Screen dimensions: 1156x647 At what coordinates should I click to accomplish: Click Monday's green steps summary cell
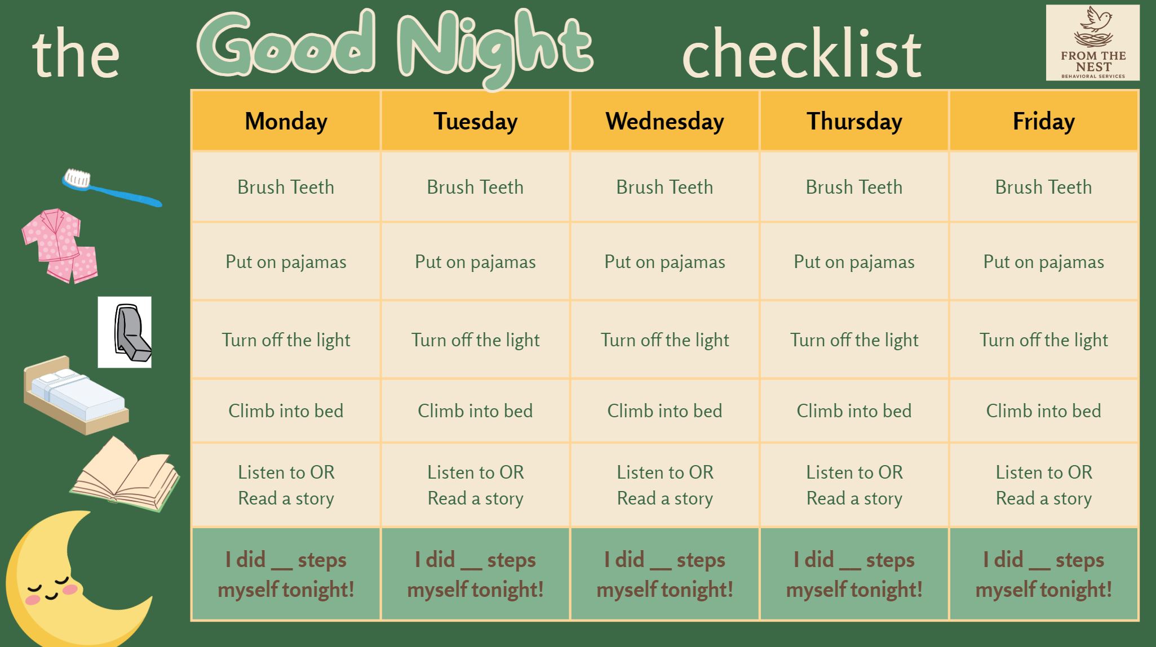click(286, 574)
